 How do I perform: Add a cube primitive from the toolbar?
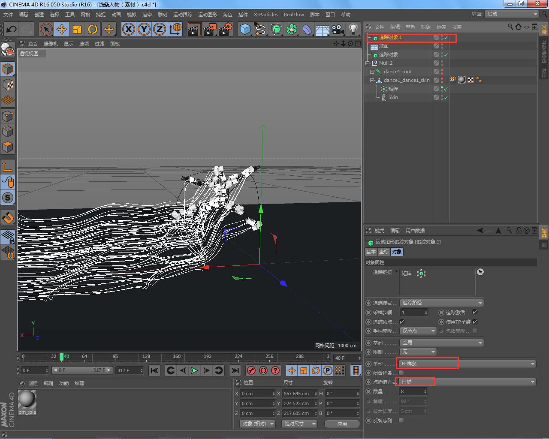245,29
